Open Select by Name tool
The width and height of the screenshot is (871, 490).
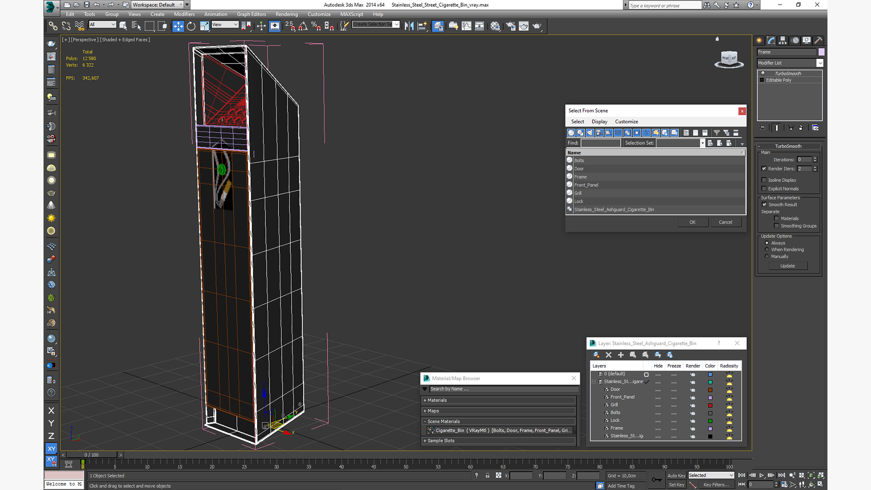pyautogui.click(x=136, y=26)
